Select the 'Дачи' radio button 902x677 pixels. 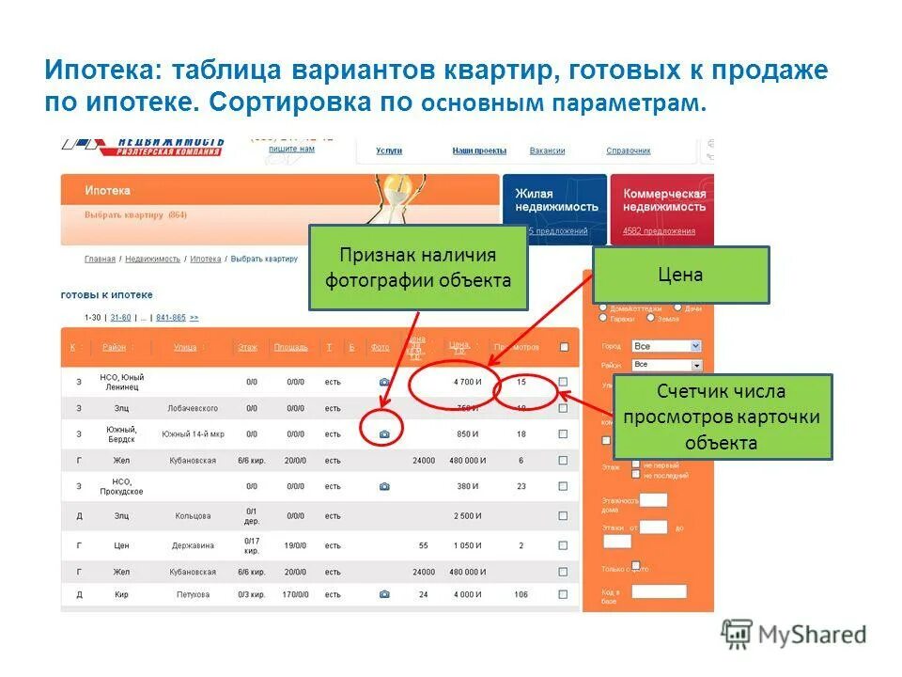click(x=678, y=308)
